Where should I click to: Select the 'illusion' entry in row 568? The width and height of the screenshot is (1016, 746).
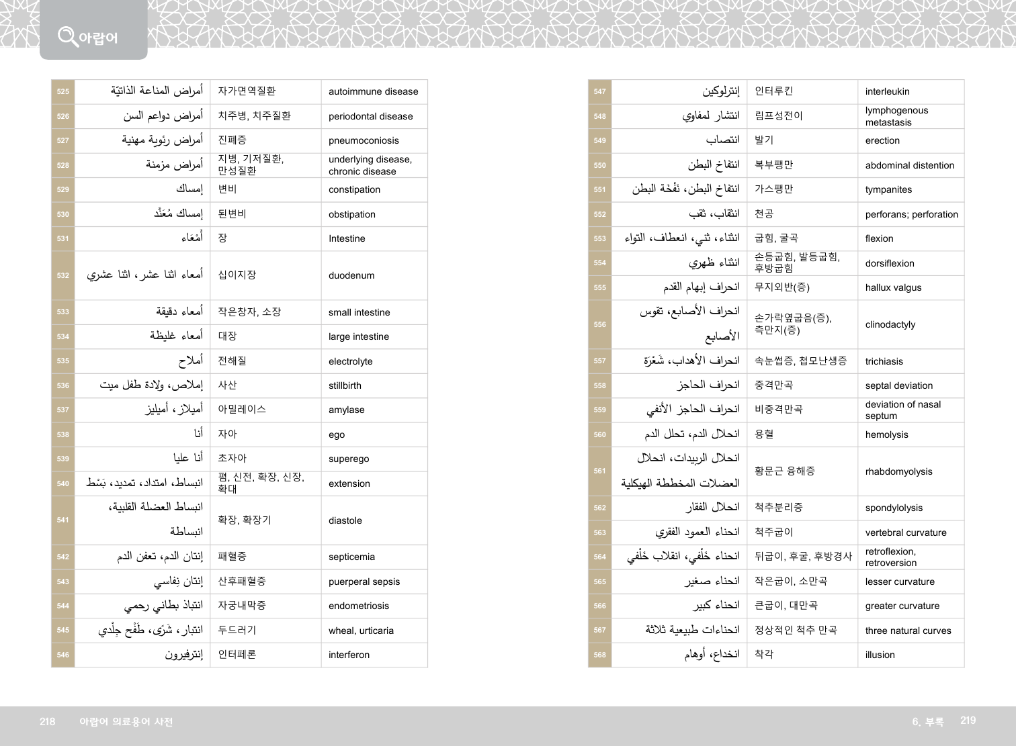coord(880,655)
